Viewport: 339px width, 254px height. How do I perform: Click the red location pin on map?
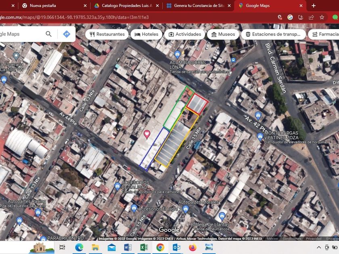pos(147,134)
